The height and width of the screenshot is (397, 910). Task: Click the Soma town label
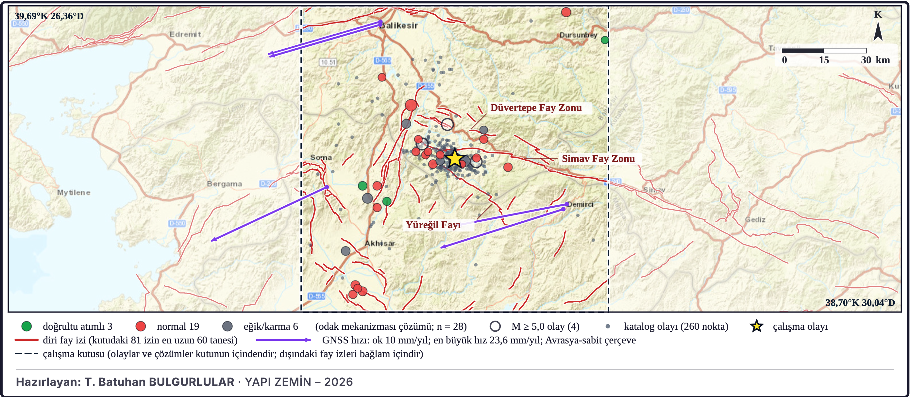[x=321, y=157]
